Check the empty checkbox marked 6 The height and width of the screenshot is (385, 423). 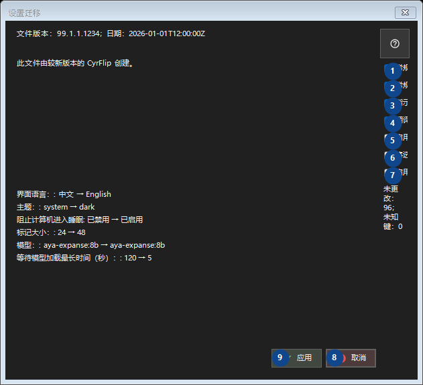388,155
